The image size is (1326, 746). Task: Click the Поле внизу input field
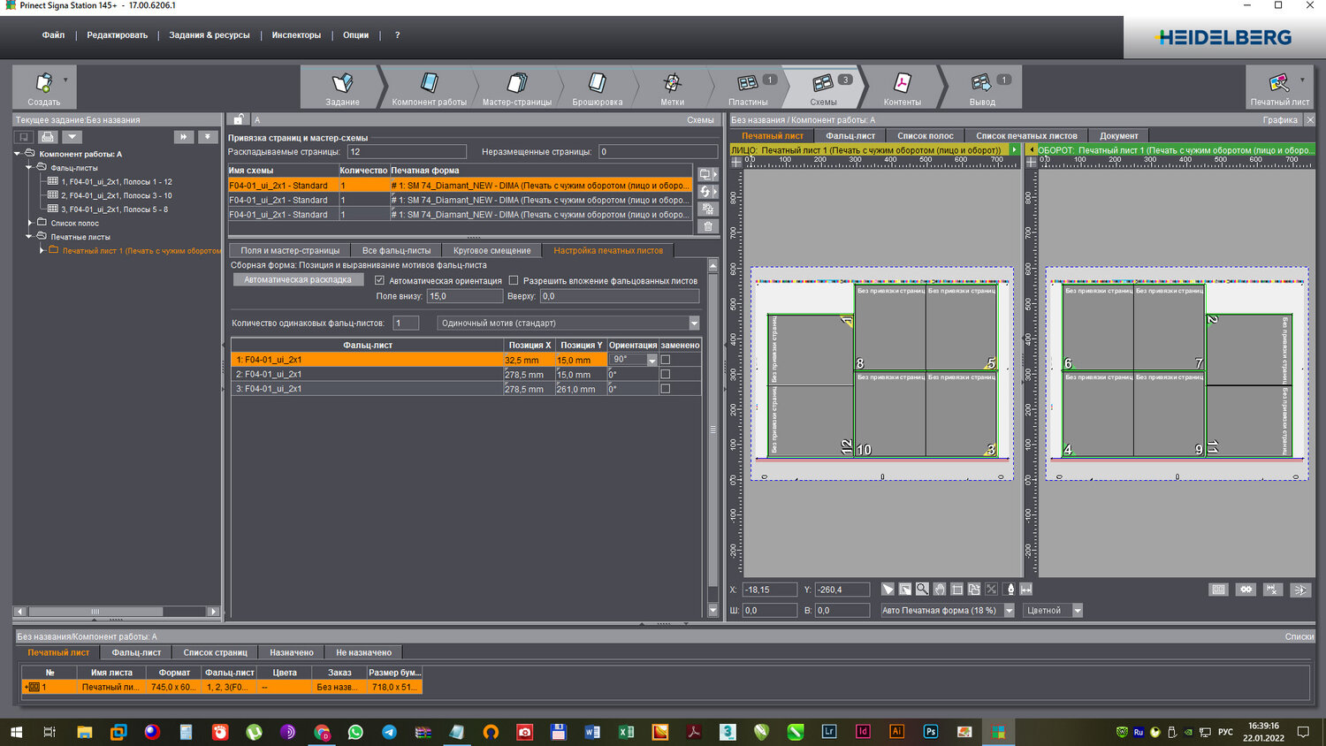pos(464,296)
